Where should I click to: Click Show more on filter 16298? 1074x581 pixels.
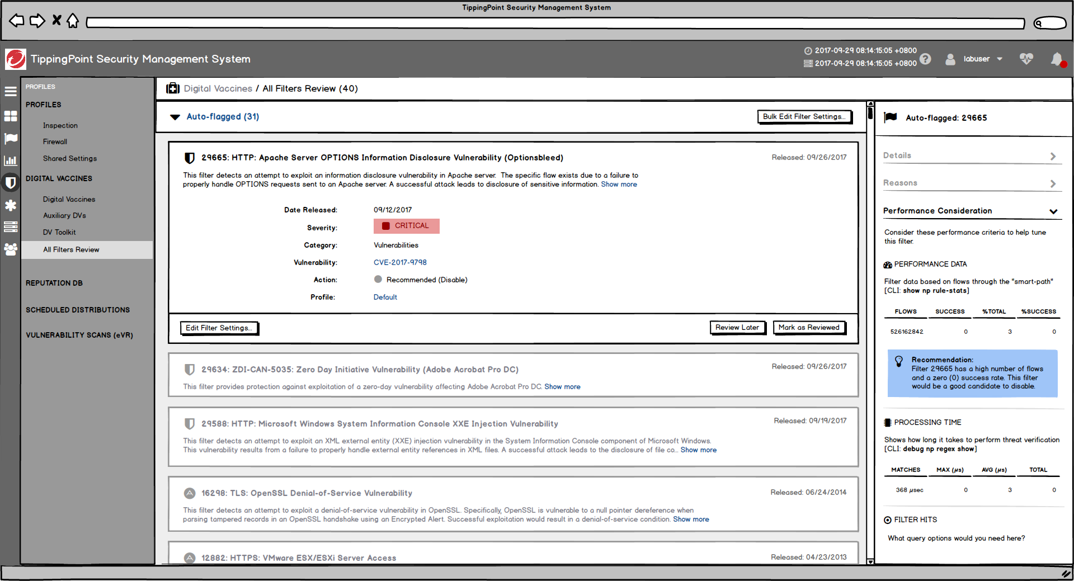tap(691, 519)
